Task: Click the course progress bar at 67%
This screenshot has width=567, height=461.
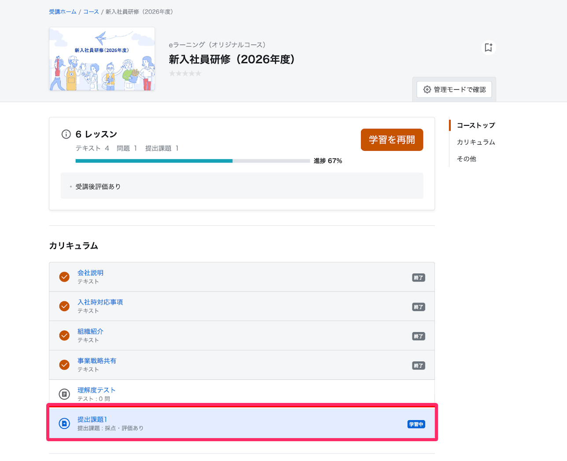Action: click(x=193, y=161)
